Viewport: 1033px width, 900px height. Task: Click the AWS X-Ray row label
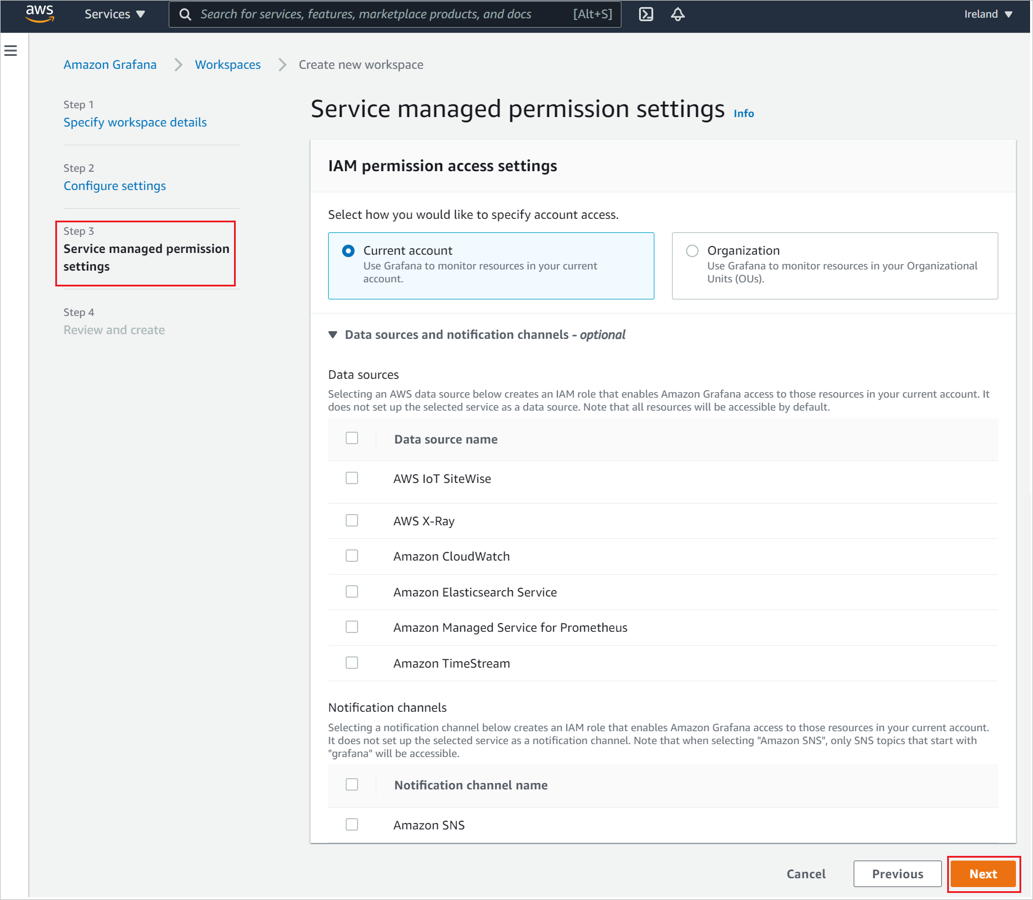(424, 521)
